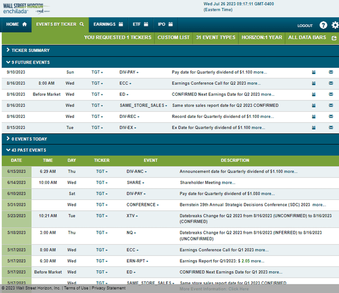Open Terms of Use link

(x=76, y=288)
